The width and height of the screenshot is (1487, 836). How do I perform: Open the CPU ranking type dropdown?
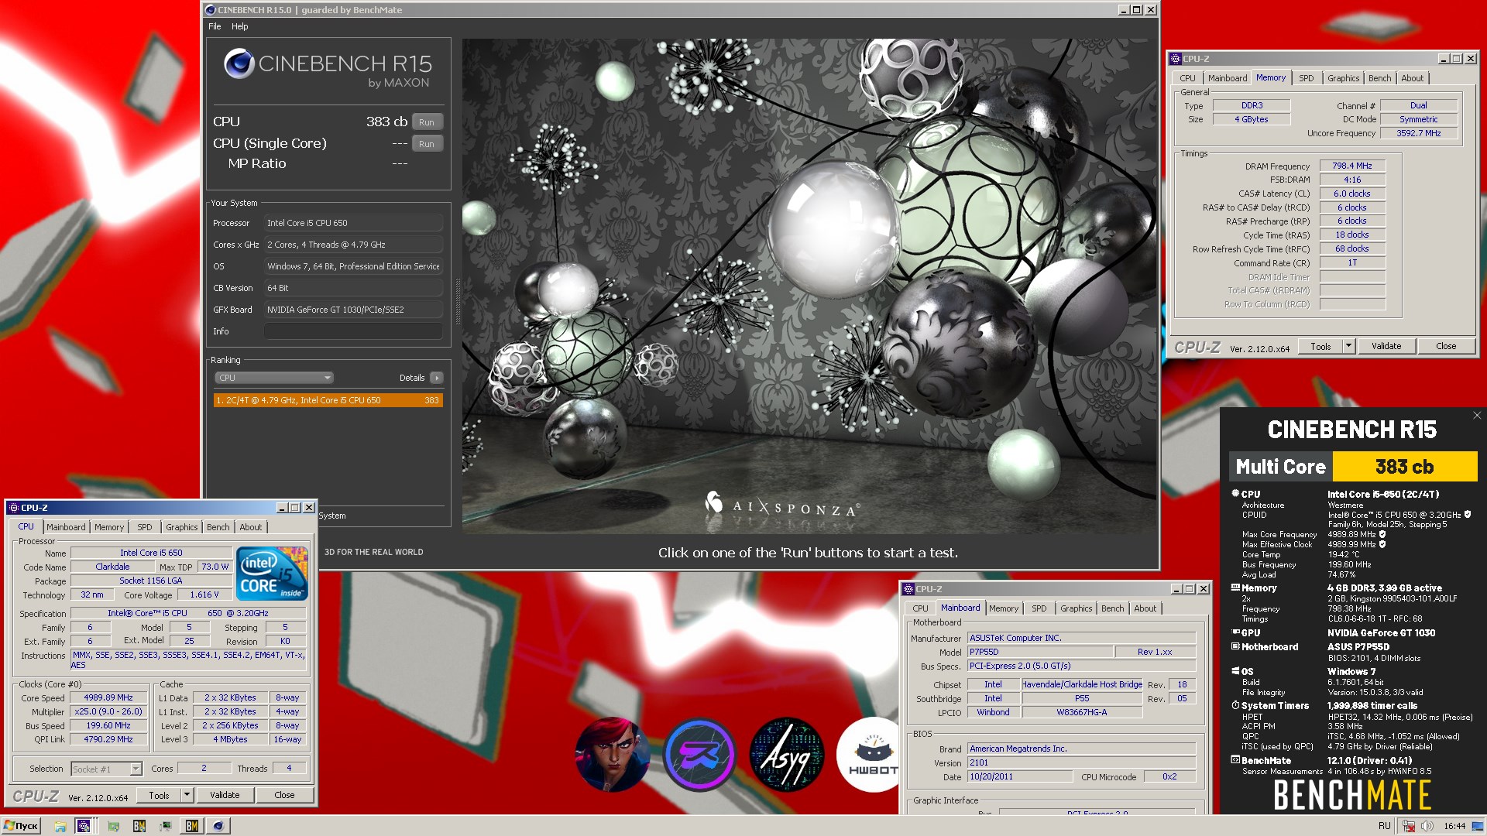tap(274, 378)
